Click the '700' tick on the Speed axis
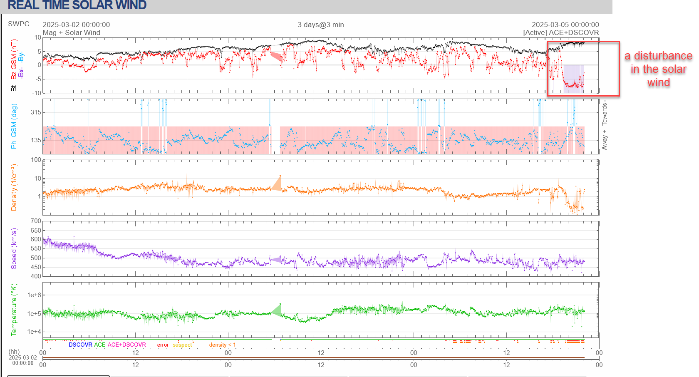This screenshot has width=699, height=377. (x=36, y=221)
